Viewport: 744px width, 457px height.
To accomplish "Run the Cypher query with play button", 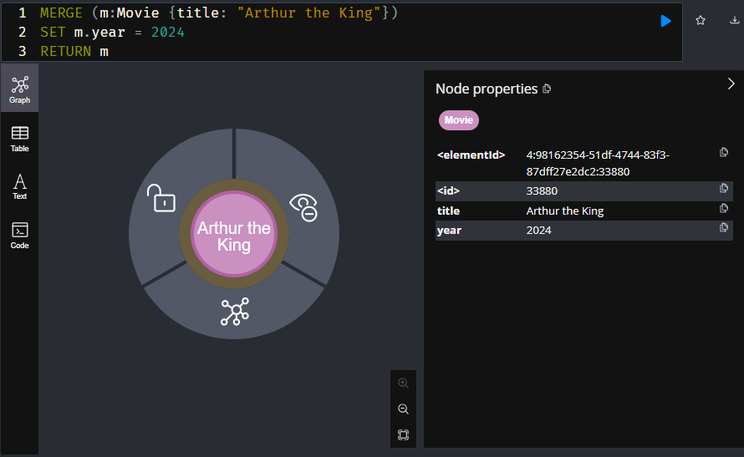I will pyautogui.click(x=665, y=21).
